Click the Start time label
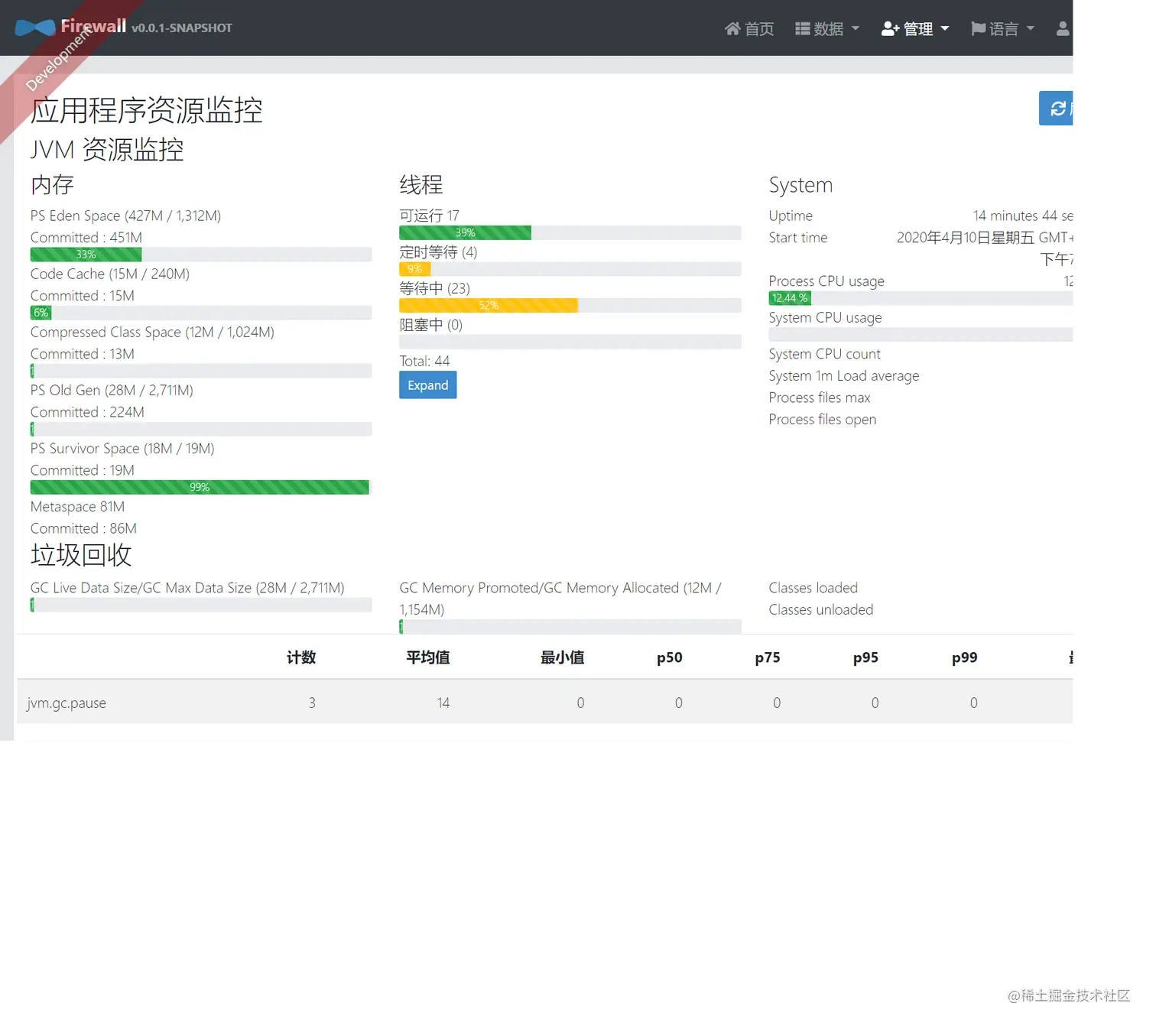Image resolution: width=1156 pixels, height=1029 pixels. click(798, 238)
